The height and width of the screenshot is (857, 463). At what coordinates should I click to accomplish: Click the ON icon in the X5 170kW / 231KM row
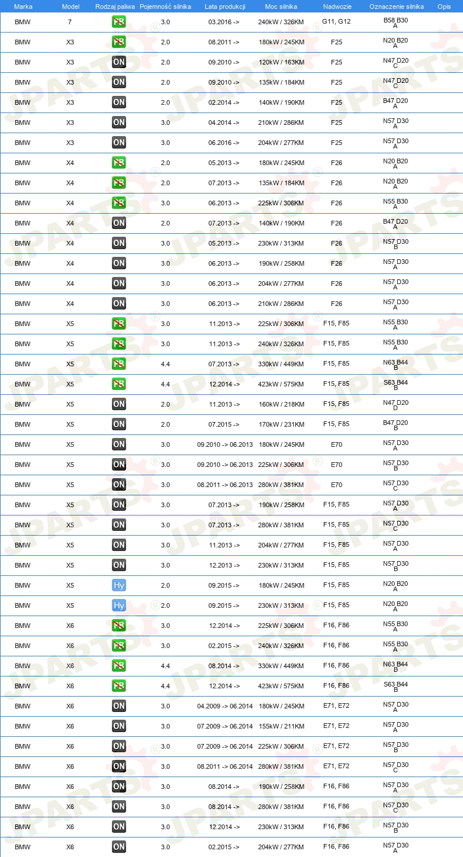pyautogui.click(x=119, y=424)
